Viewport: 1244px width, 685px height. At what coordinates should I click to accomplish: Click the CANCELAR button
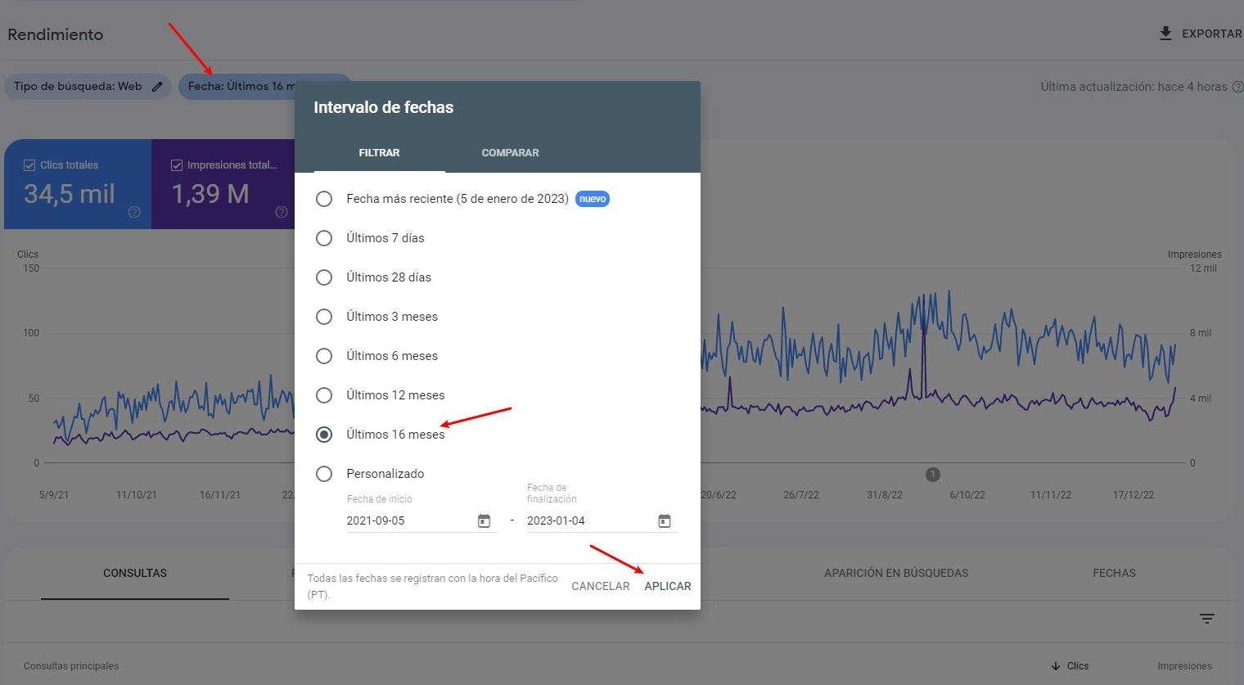click(600, 586)
